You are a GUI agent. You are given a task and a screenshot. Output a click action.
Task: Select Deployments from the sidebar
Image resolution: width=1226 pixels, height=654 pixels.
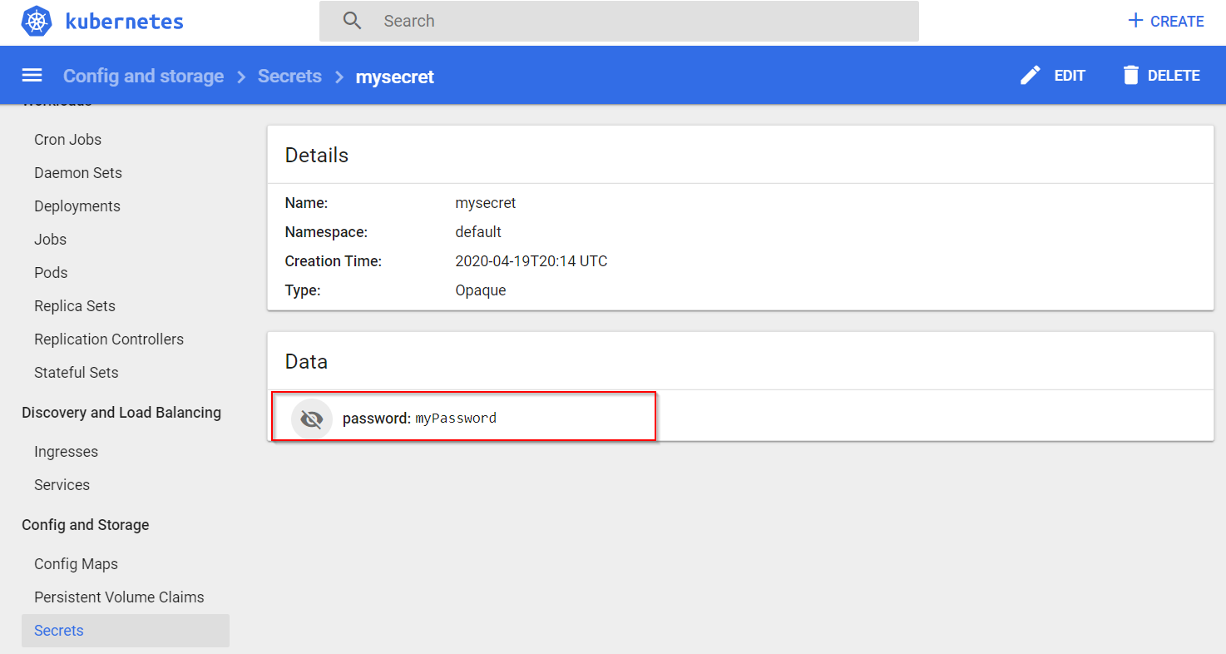(77, 206)
